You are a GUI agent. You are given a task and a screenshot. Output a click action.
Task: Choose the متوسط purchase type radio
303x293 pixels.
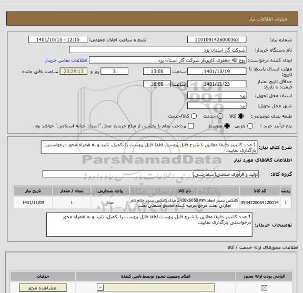227,126
